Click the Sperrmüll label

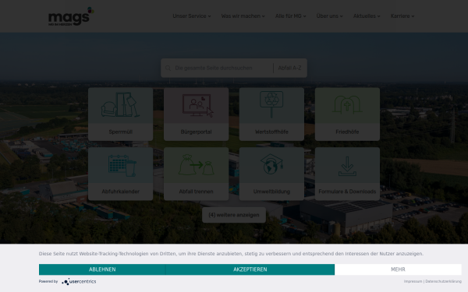(x=121, y=132)
